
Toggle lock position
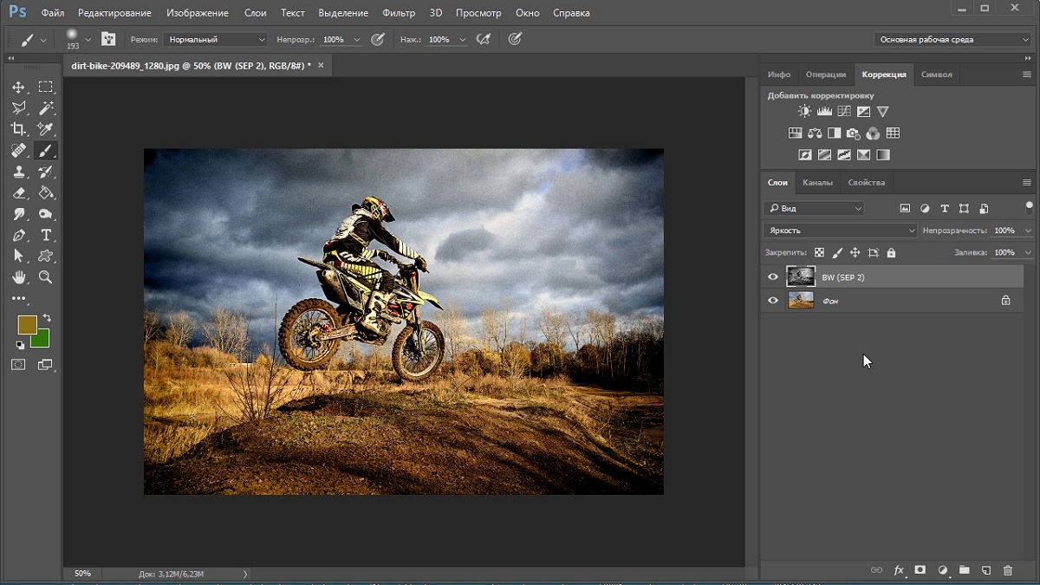coord(855,253)
